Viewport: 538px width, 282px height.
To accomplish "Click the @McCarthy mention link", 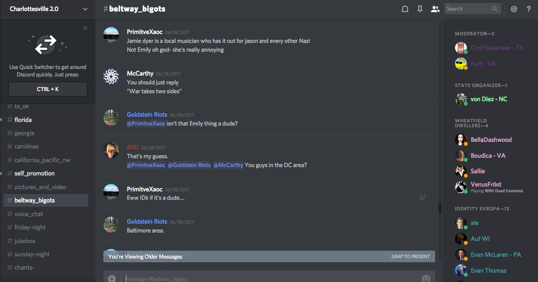I will pyautogui.click(x=228, y=165).
